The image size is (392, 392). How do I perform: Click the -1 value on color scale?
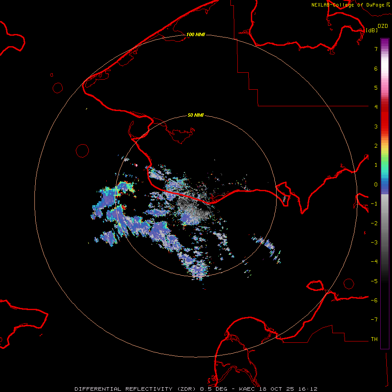tap(374, 204)
